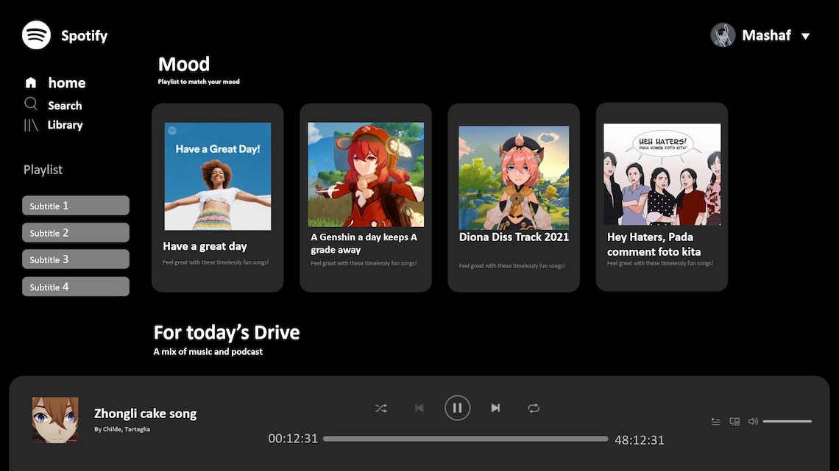The height and width of the screenshot is (471, 839).
Task: Click Zhongli cake song album art
Action: 55,420
